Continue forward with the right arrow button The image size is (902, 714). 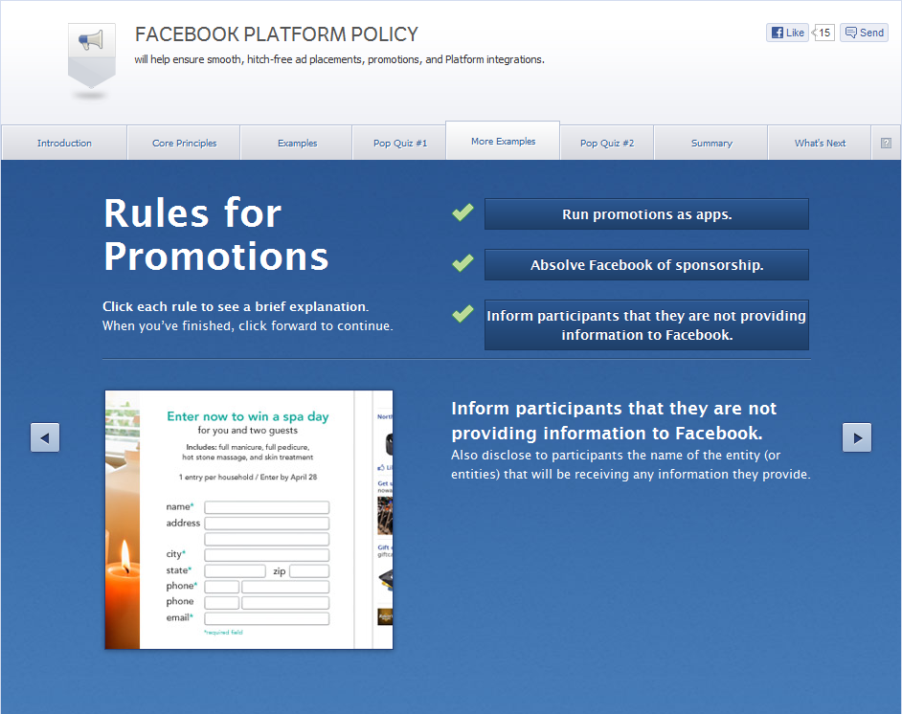pos(857,437)
